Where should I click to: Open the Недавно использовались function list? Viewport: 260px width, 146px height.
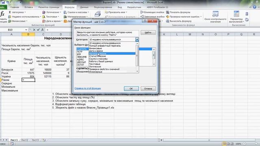point(24,17)
